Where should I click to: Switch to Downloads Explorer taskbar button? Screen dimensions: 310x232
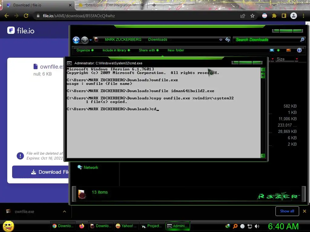coord(101,226)
